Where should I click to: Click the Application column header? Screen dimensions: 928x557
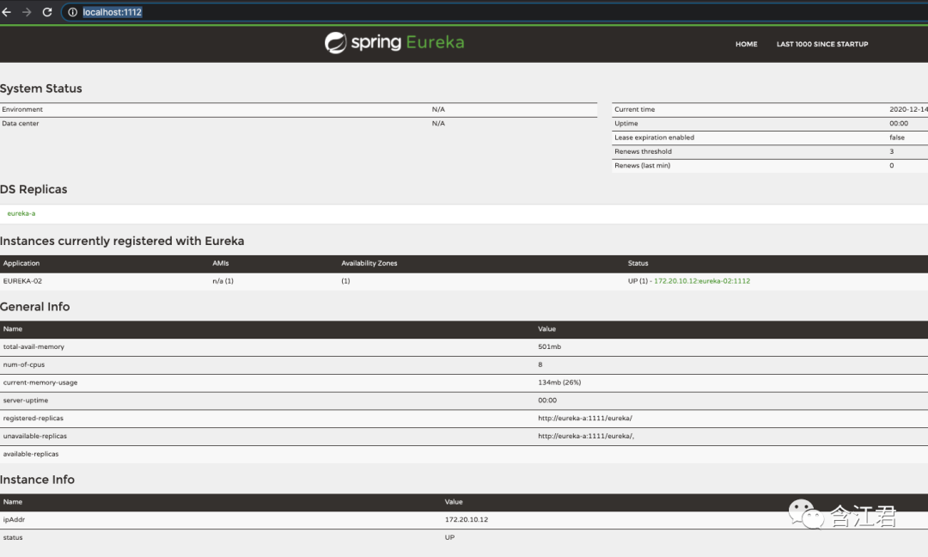[x=21, y=263]
